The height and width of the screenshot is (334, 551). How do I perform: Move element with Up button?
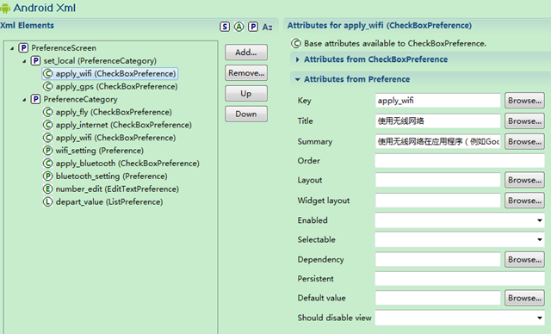point(246,94)
